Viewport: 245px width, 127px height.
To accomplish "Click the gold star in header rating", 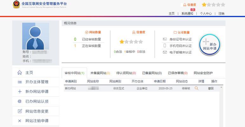I will click(204, 5).
